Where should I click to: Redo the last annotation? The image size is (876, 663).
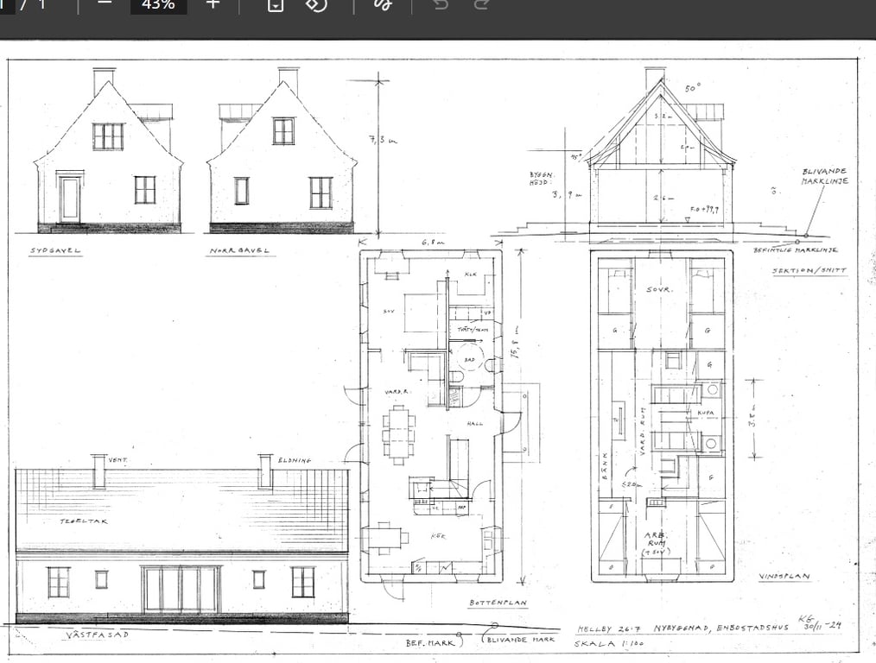481,4
